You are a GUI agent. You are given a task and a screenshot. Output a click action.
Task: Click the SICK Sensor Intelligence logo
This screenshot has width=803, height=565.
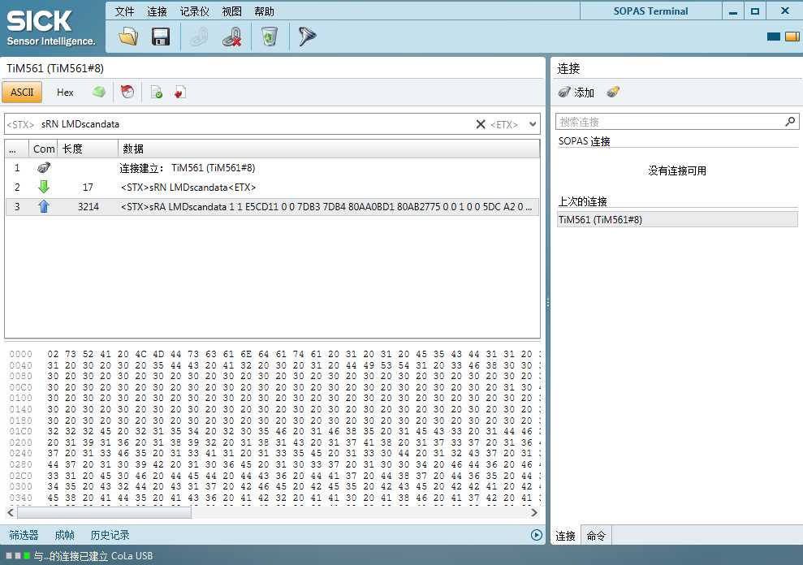tap(51, 28)
